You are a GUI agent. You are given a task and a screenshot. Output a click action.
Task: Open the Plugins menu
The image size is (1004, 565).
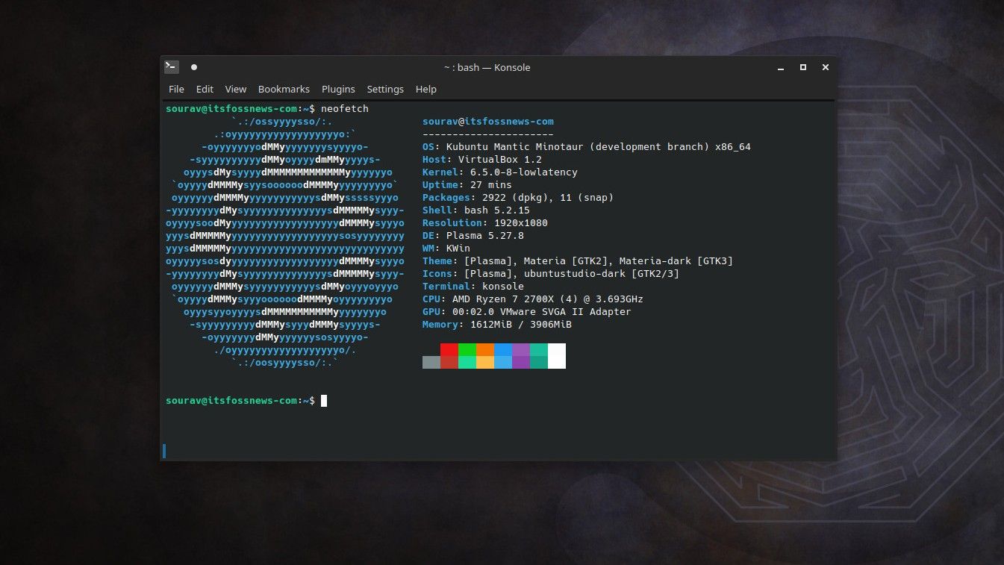pyautogui.click(x=338, y=89)
